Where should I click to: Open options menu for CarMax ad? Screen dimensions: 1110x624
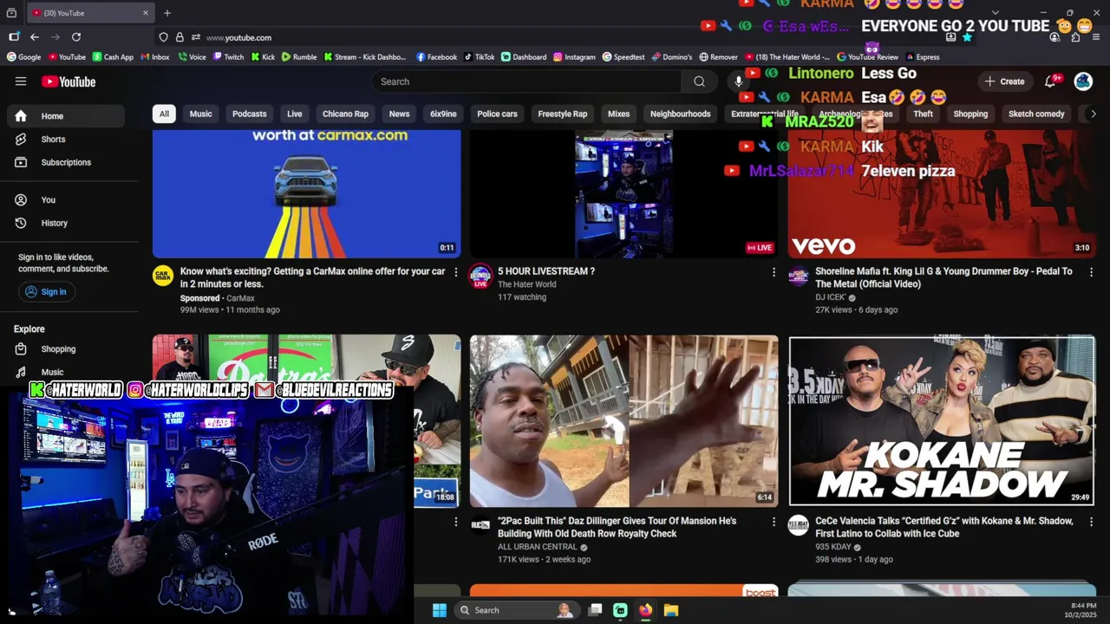click(x=456, y=272)
